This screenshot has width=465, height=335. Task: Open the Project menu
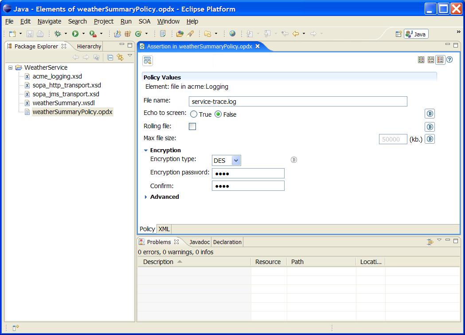pyautogui.click(x=103, y=21)
